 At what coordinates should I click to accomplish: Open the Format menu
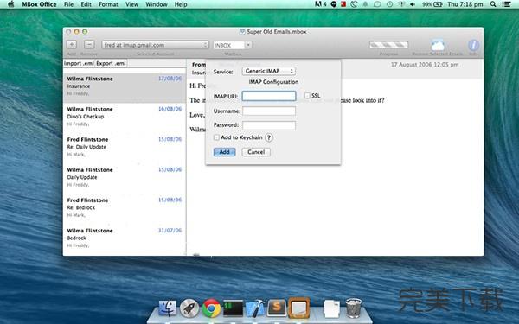[108, 4]
